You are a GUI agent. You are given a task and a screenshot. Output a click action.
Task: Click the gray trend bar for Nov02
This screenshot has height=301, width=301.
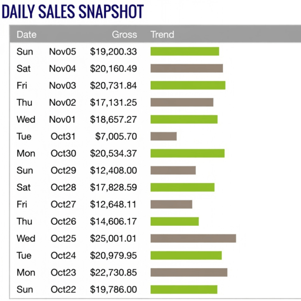[182, 102]
